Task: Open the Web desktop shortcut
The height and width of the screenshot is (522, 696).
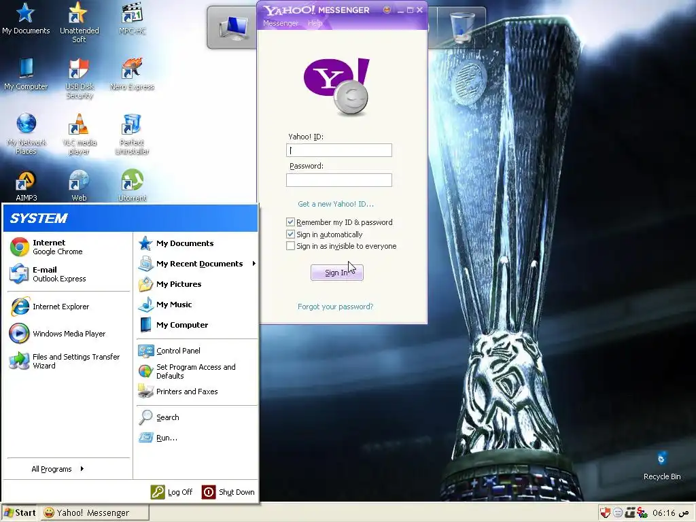Action: coord(79,186)
